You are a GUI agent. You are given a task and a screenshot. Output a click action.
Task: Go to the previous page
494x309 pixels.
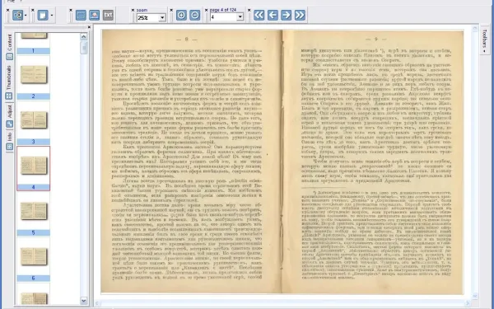point(273,15)
